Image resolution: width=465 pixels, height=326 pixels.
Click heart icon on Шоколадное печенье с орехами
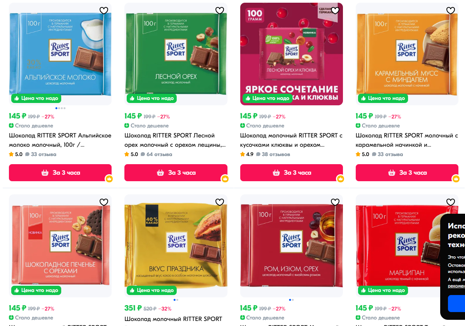(104, 202)
